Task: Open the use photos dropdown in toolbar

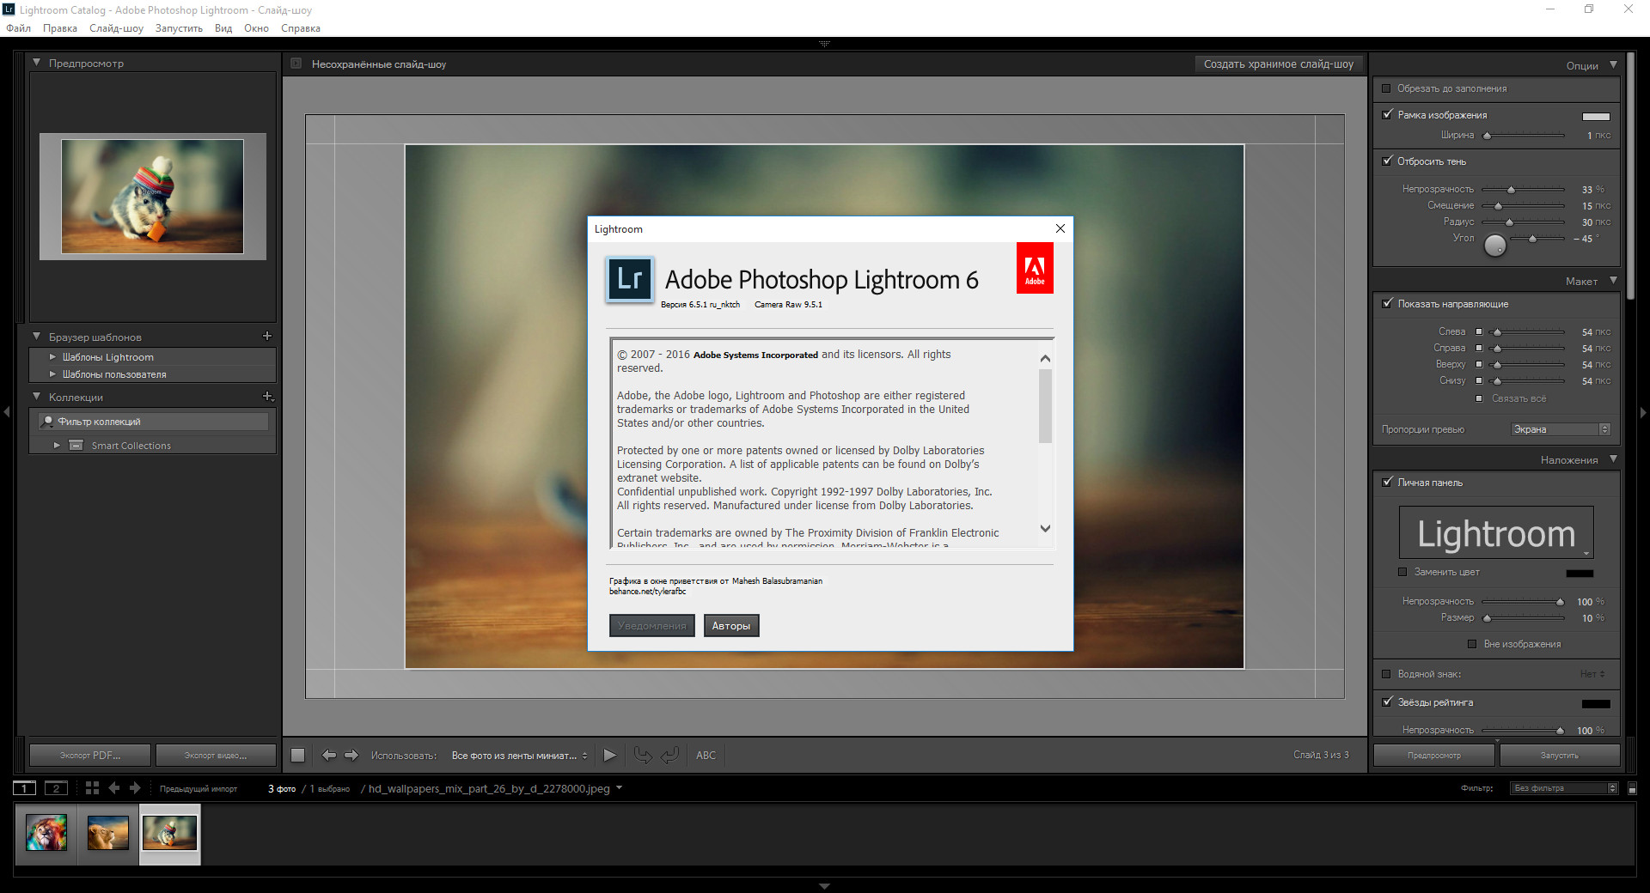Action: (520, 756)
